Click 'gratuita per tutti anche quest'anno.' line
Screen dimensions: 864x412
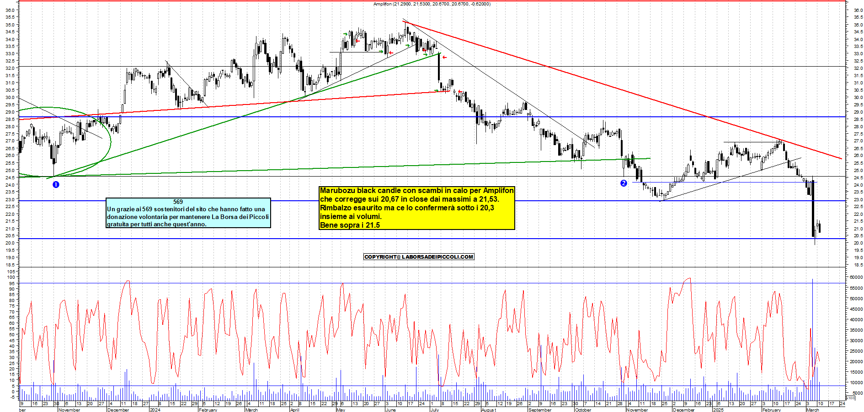pos(157,224)
